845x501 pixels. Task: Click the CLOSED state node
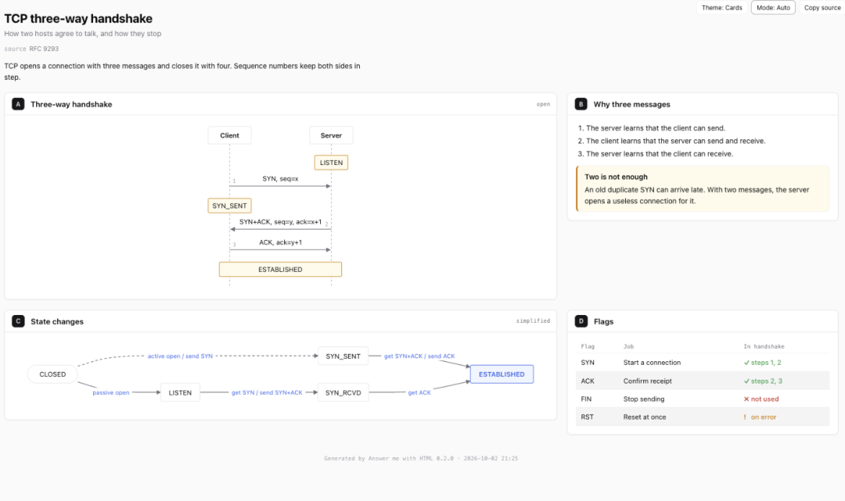[52, 374]
